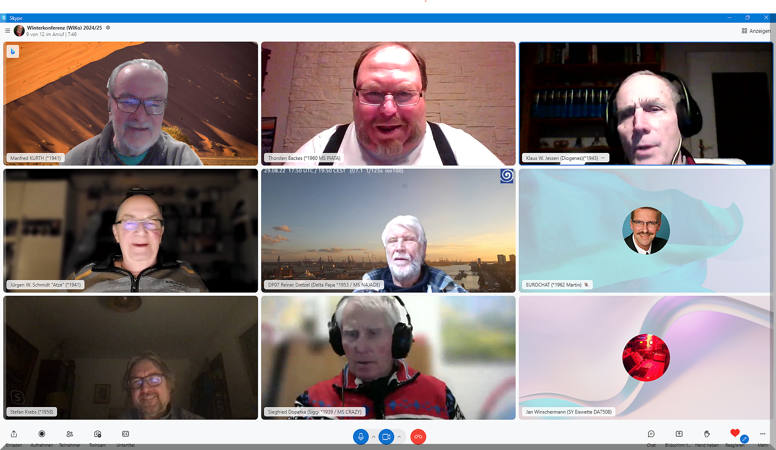This screenshot has width=776, height=450.
Task: Open the Mehr more-options menu
Action: coord(763,434)
